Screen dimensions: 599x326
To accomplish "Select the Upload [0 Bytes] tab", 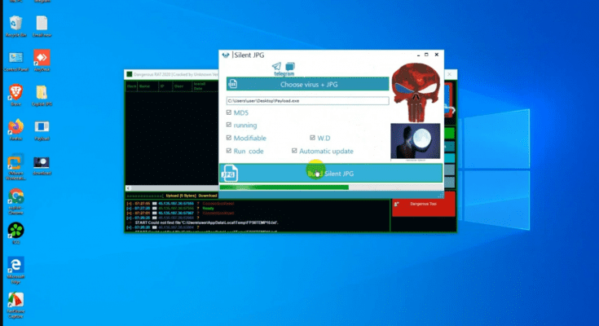I will 179,196.
